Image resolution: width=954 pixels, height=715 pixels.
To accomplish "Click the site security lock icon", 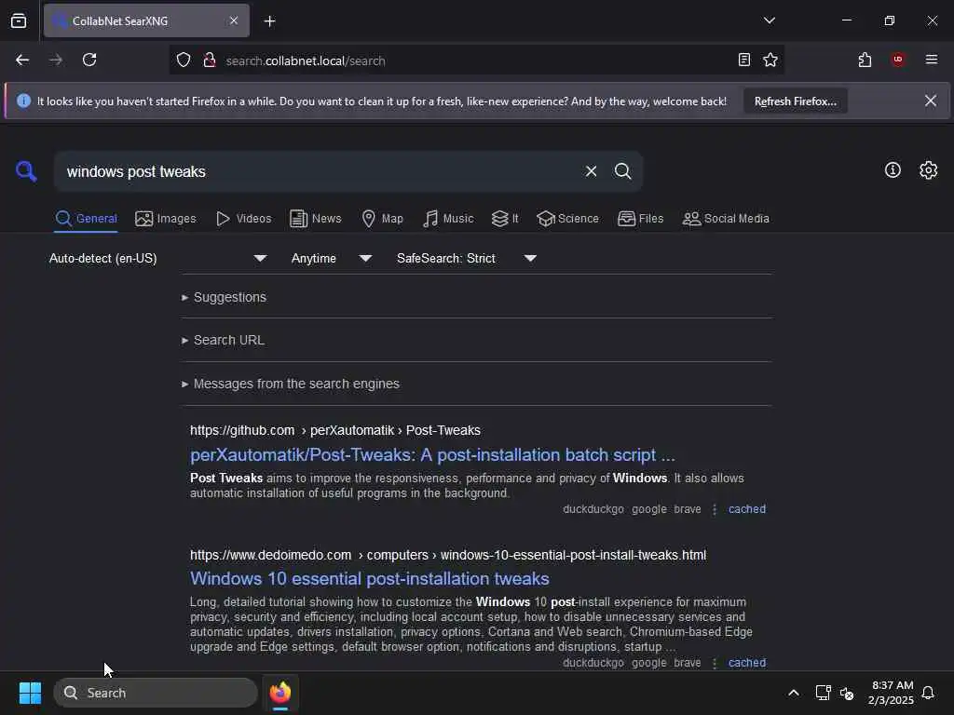I will point(210,61).
